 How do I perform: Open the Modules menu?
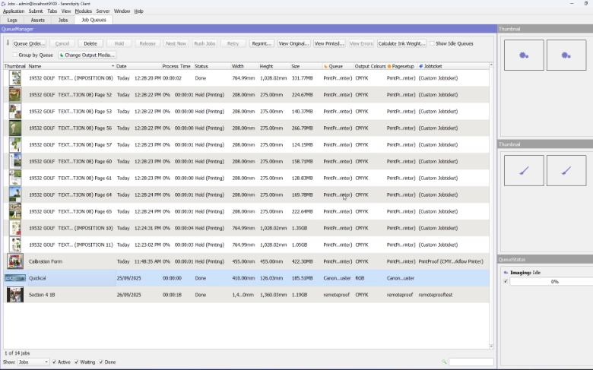click(x=83, y=11)
